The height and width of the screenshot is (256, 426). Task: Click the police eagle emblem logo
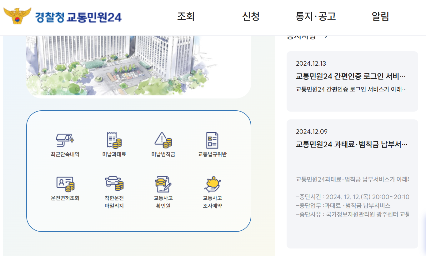tap(18, 16)
